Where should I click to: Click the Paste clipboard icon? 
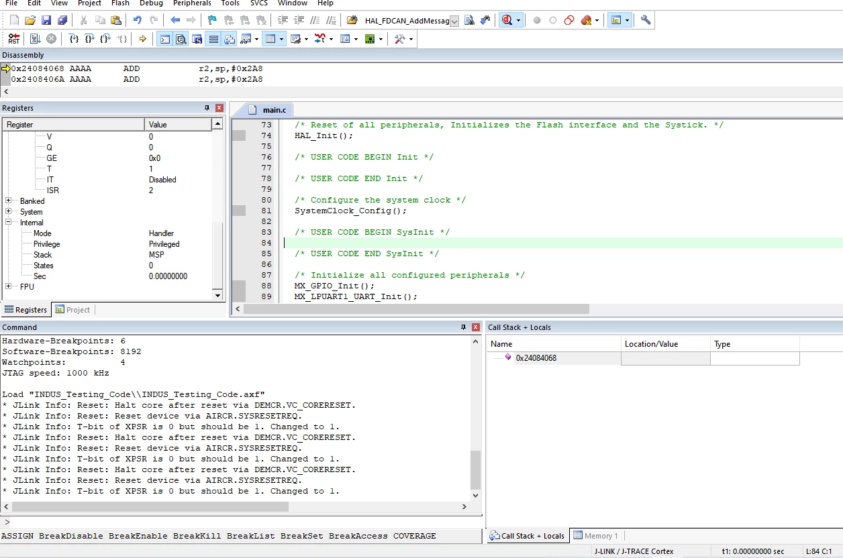pyautogui.click(x=116, y=20)
